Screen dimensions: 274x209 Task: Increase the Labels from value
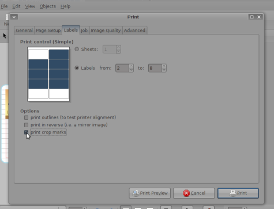tap(132, 66)
